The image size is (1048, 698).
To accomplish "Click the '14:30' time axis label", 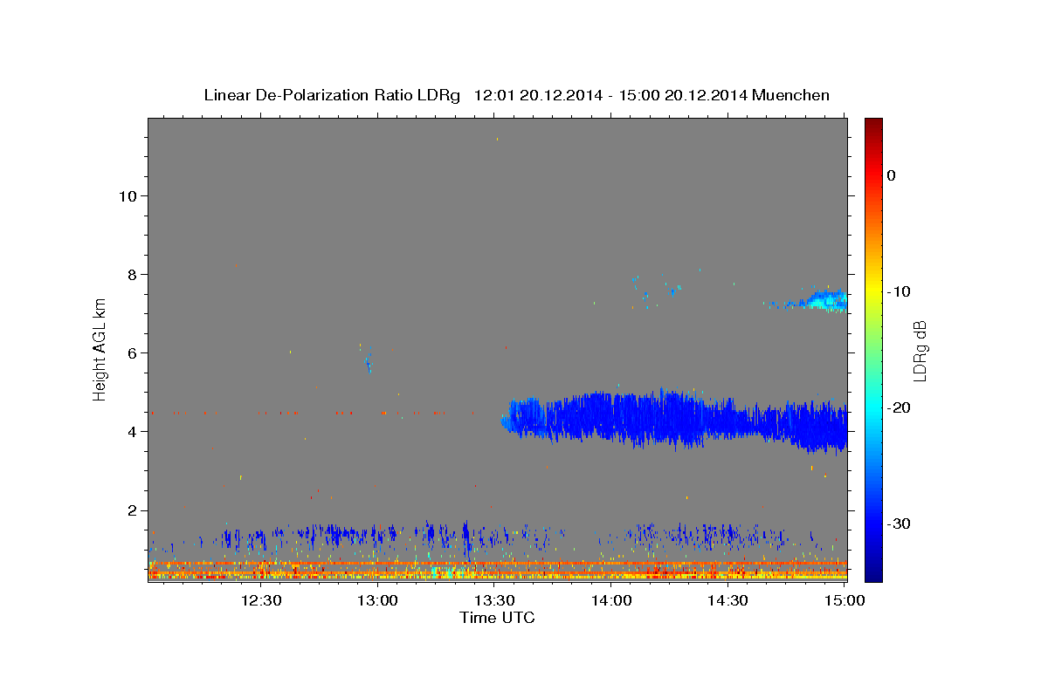I will (727, 601).
